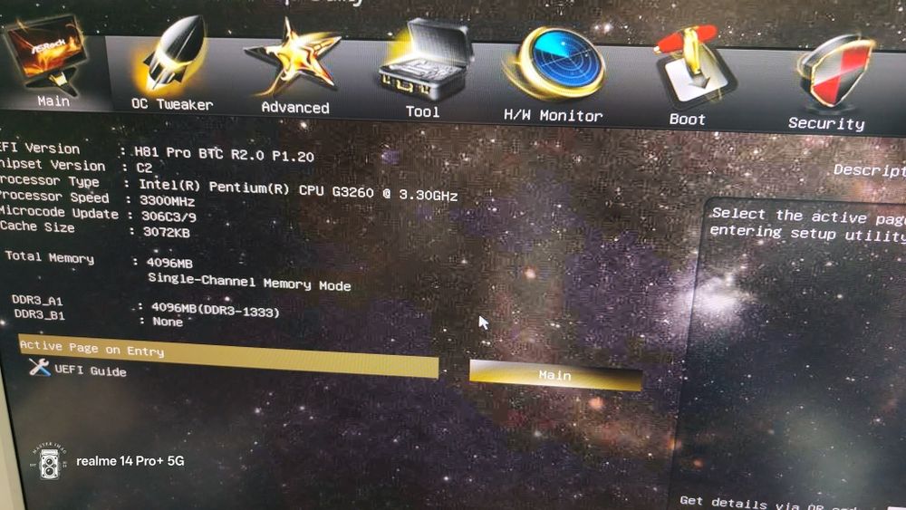
Task: Select the Advanced star icon
Action: (294, 60)
